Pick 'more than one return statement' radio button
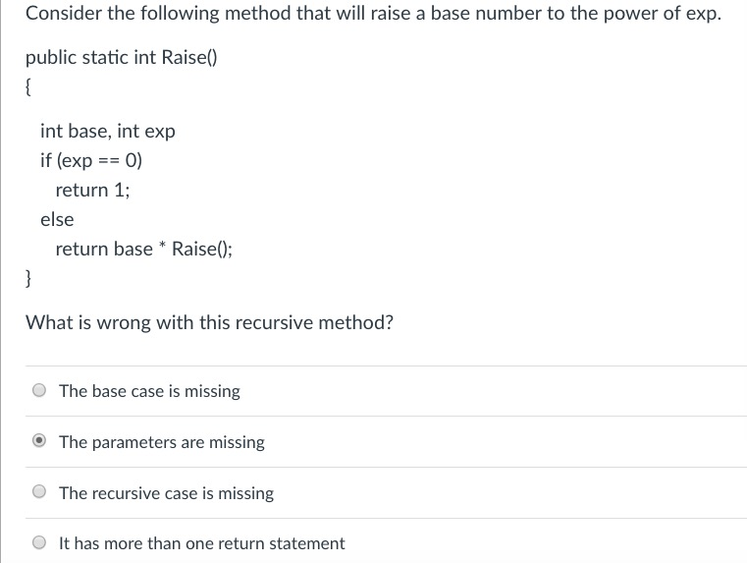Screen dimensions: 747x563 click(x=39, y=543)
